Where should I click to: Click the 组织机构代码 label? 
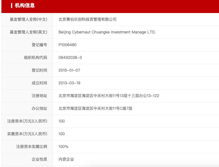36,57
